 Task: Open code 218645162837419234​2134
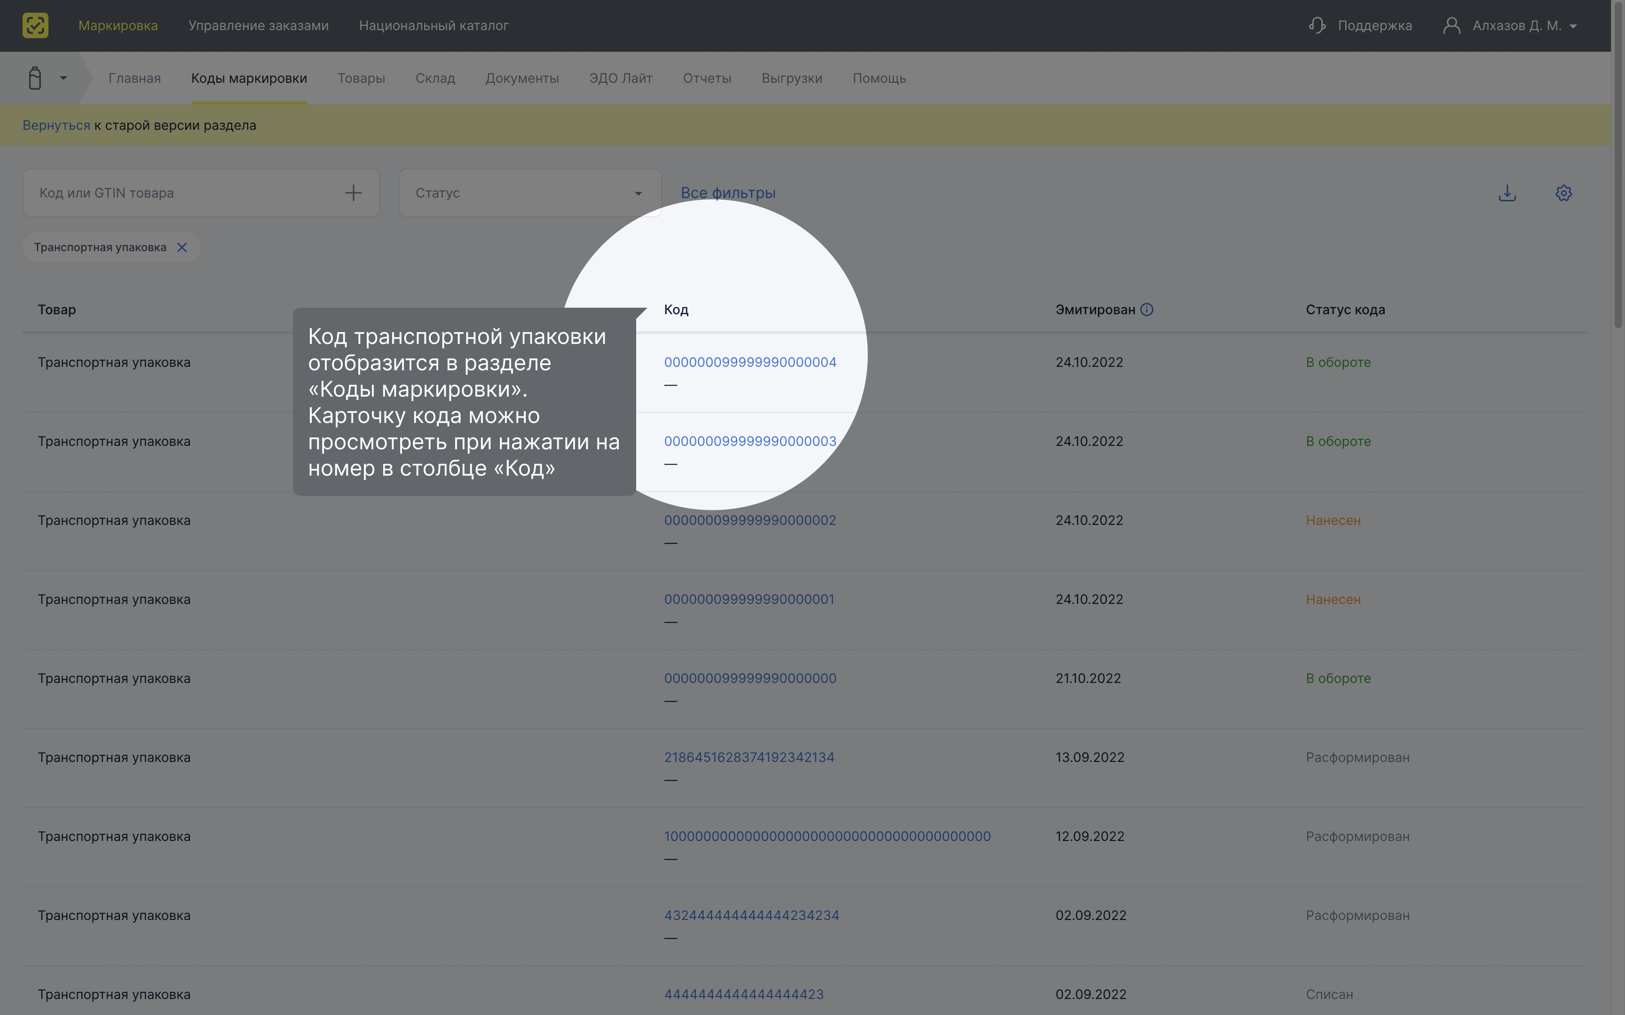pyautogui.click(x=749, y=758)
